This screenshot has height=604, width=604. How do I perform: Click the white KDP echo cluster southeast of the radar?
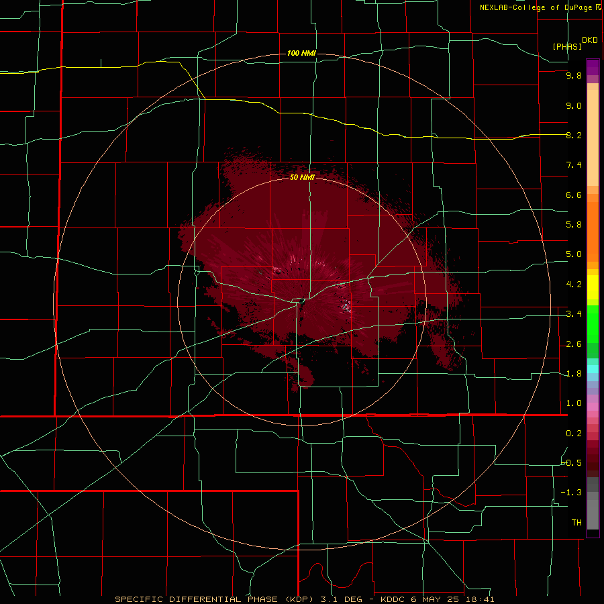(x=346, y=306)
